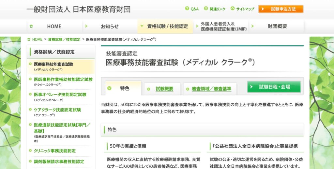Viewport: 334px width, 169px height.
Task: Click 資格試験/技能認定 in breadcrumb
Action: click(x=64, y=40)
